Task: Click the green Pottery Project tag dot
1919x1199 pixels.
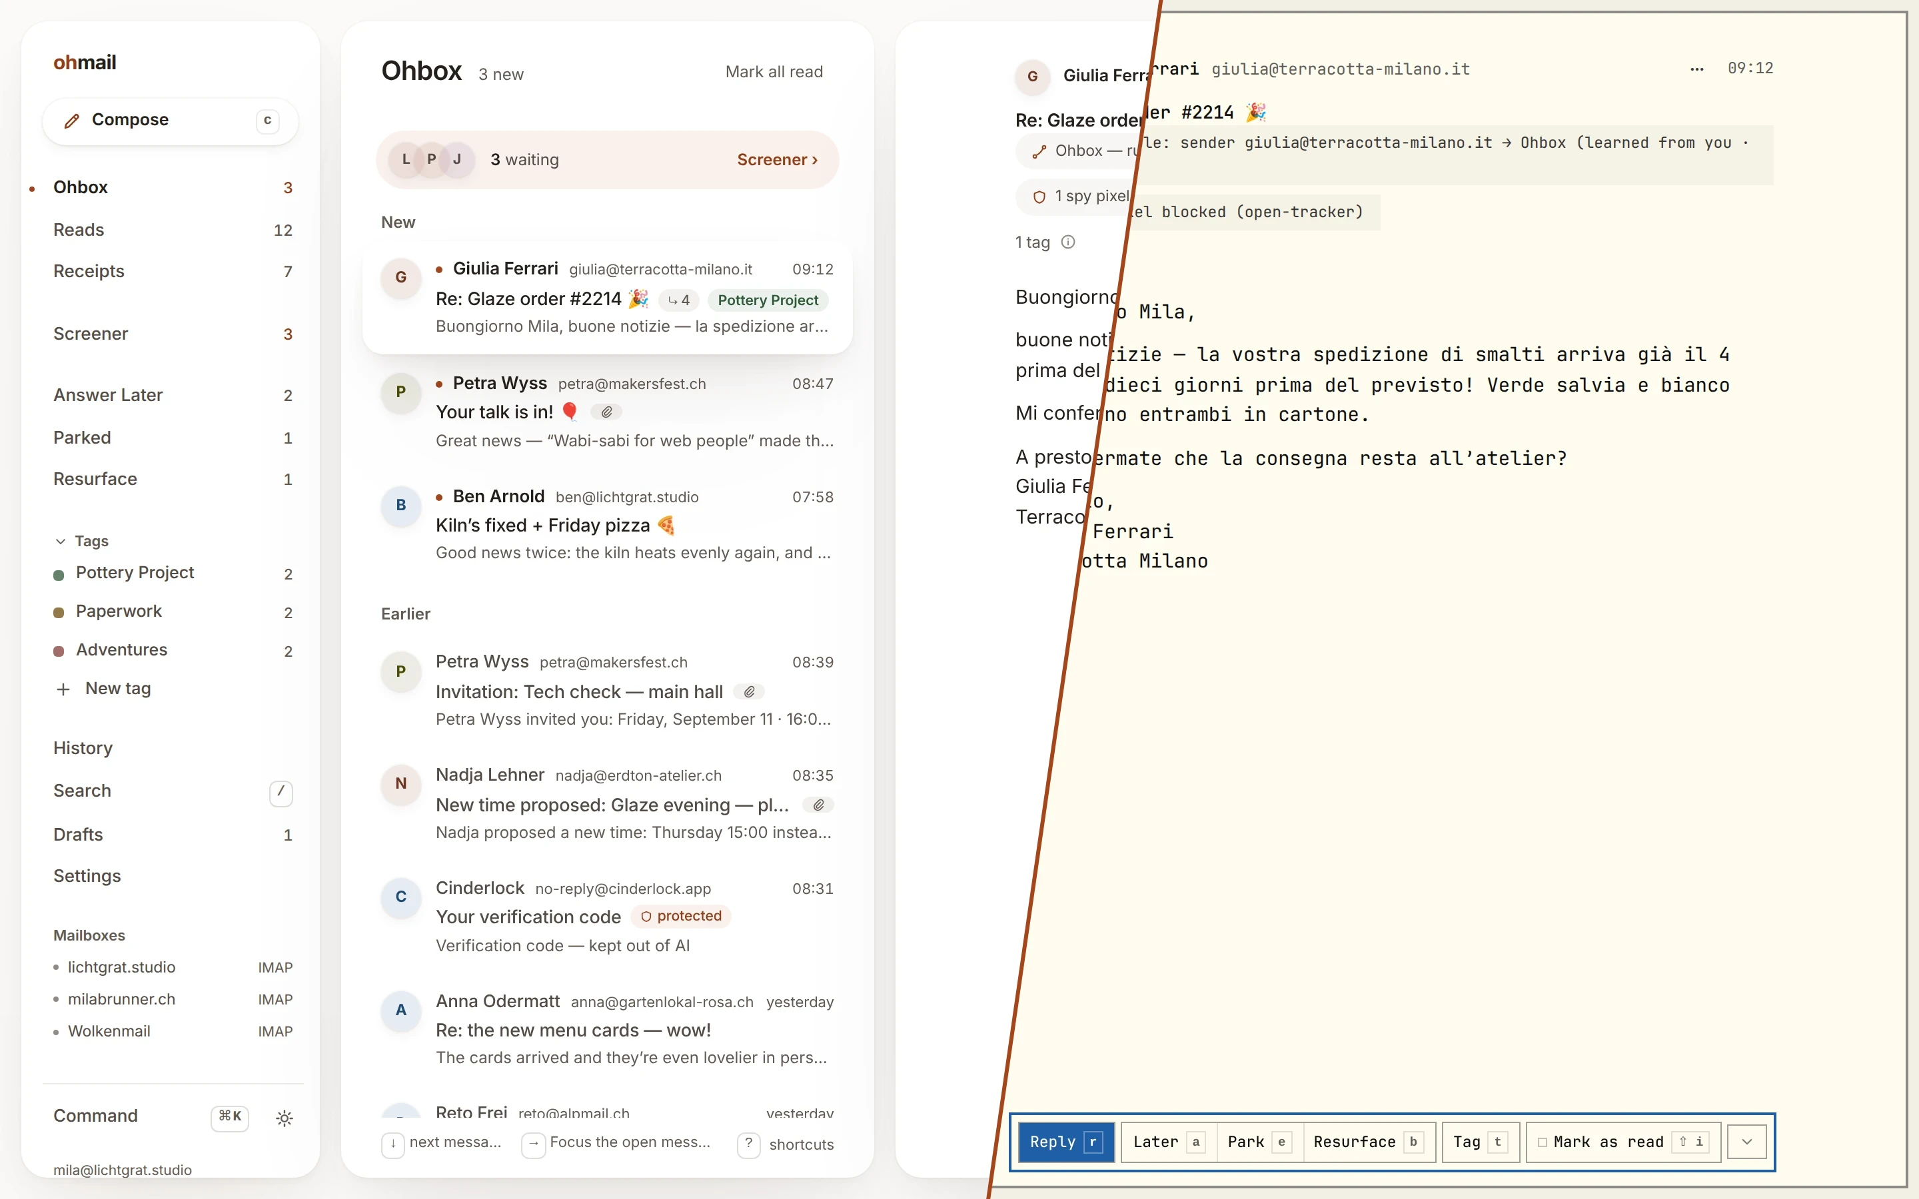Action: pyautogui.click(x=58, y=575)
